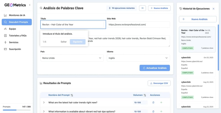Open the País dropdown showing Reino Unido
Image resolution: width=221 pixels, height=113 pixels.
(x=72, y=58)
